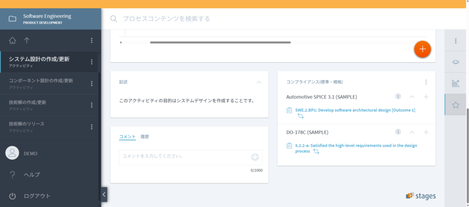Click the edit pencil icon in right panel
Screen dimensions: 469x207
coord(456,84)
